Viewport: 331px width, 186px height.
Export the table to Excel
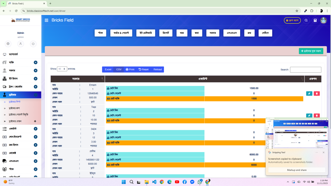(108, 69)
